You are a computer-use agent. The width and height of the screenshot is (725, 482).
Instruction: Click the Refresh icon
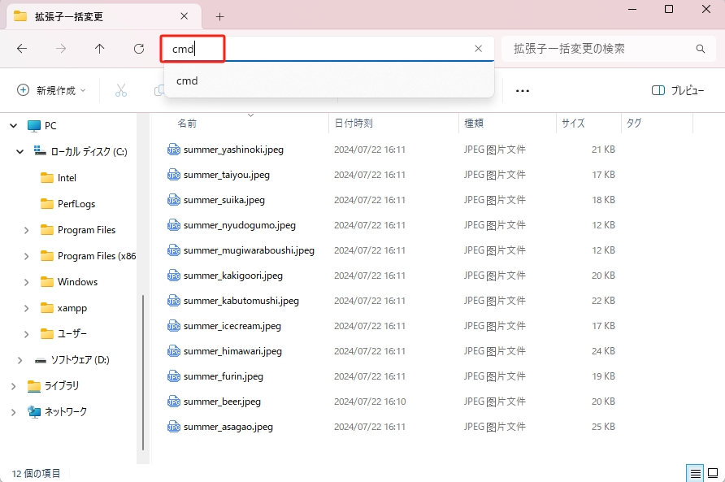(138, 49)
